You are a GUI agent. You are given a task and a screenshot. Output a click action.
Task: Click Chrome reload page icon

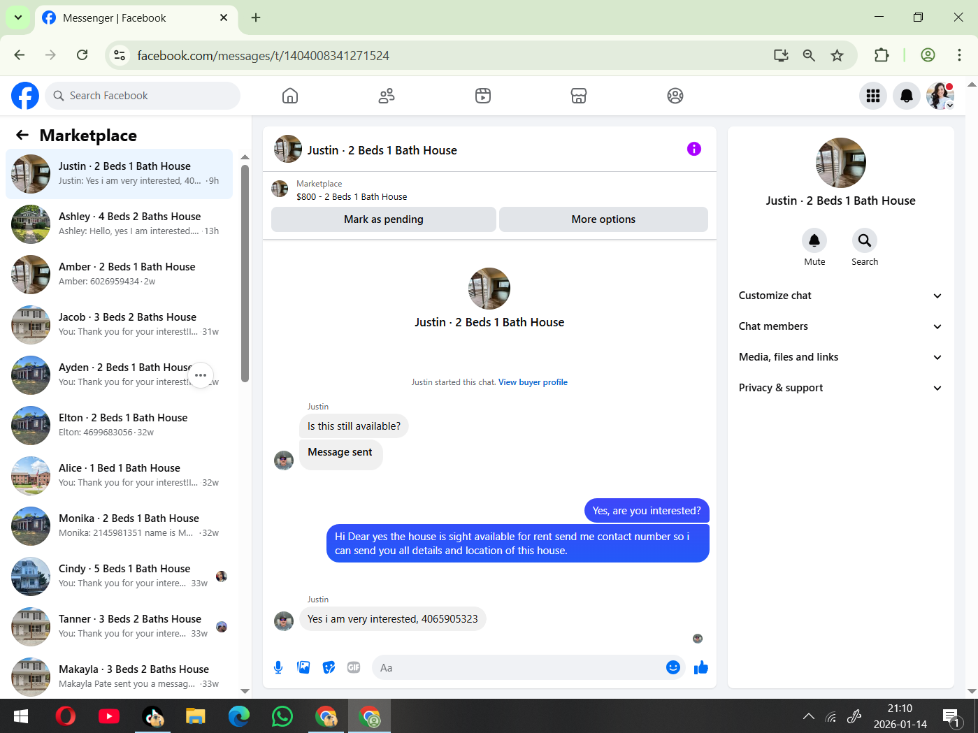coord(82,55)
